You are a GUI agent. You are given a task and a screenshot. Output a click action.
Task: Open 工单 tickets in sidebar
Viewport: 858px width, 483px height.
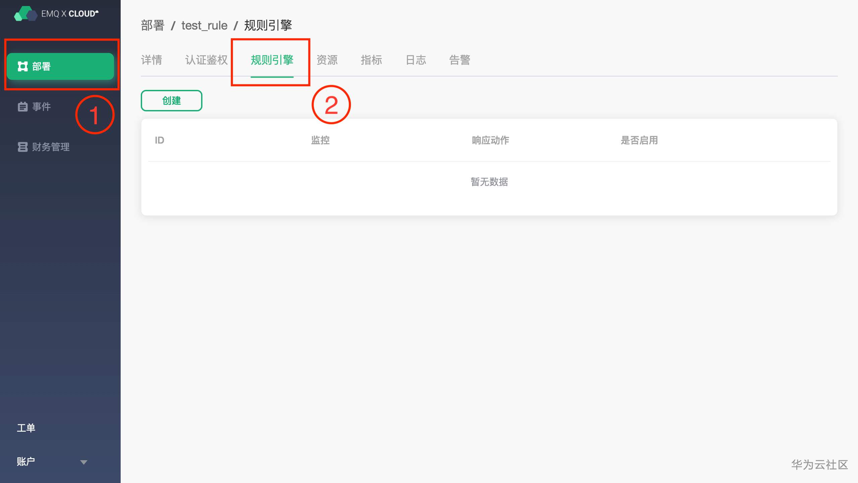(x=26, y=428)
